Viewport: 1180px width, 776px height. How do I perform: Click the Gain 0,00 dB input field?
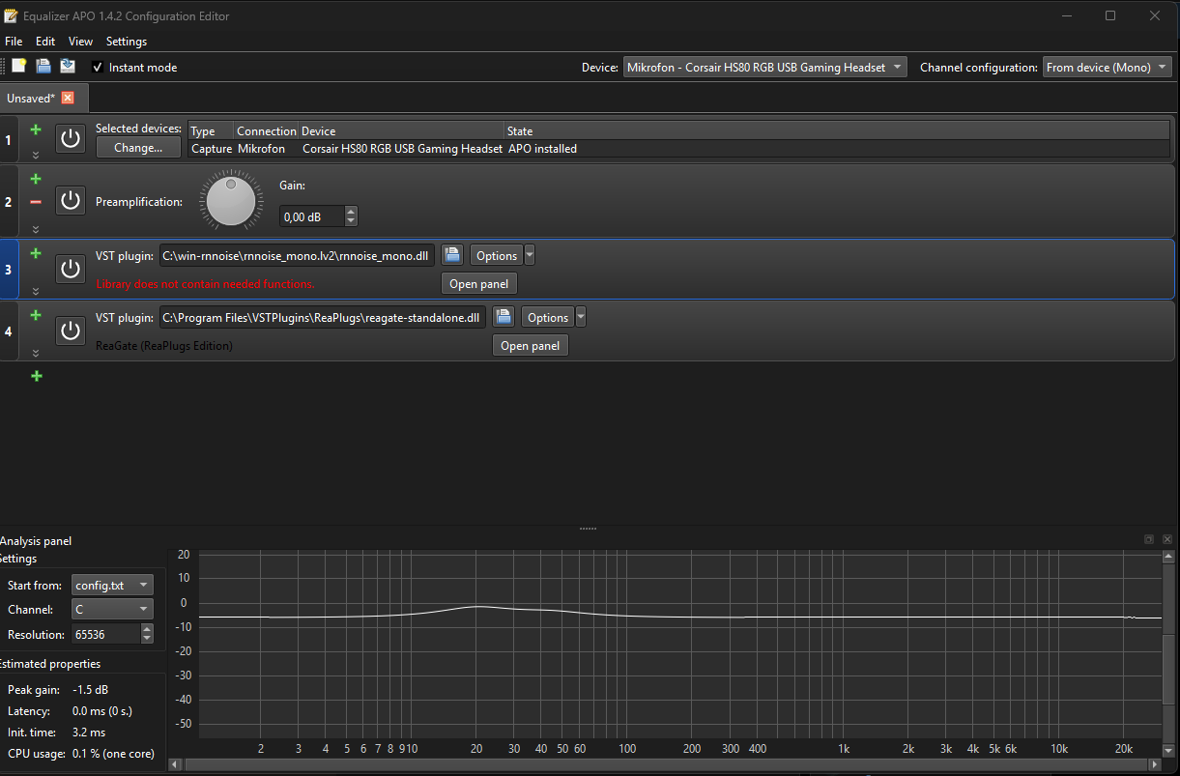coord(312,217)
